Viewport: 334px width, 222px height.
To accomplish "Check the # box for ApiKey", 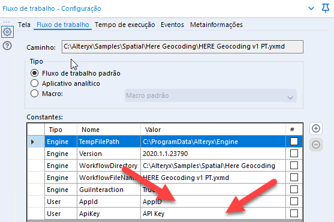I will pos(294,213).
